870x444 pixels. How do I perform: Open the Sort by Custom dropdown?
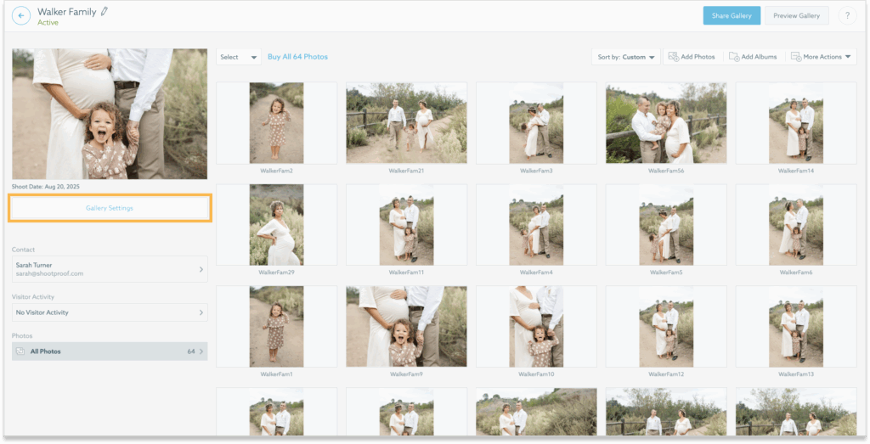(626, 57)
